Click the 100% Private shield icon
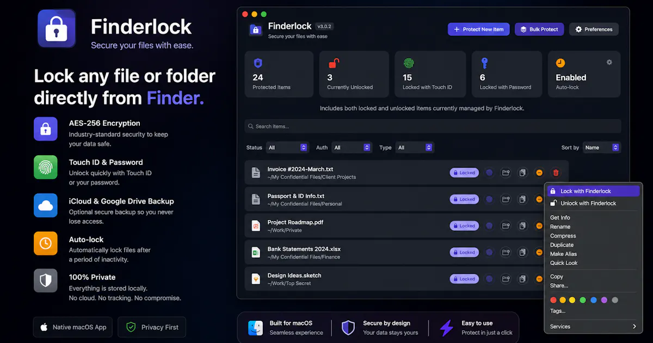Screen dimensions: 653x343 (46, 281)
